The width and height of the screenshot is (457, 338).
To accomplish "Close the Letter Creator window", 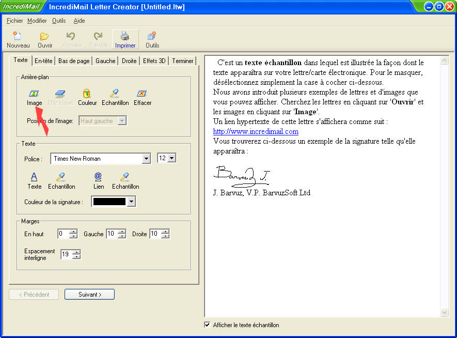I will click(x=449, y=7).
